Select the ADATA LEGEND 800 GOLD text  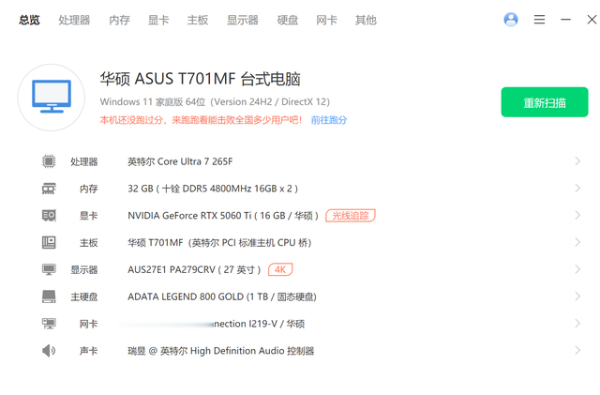pos(222,296)
